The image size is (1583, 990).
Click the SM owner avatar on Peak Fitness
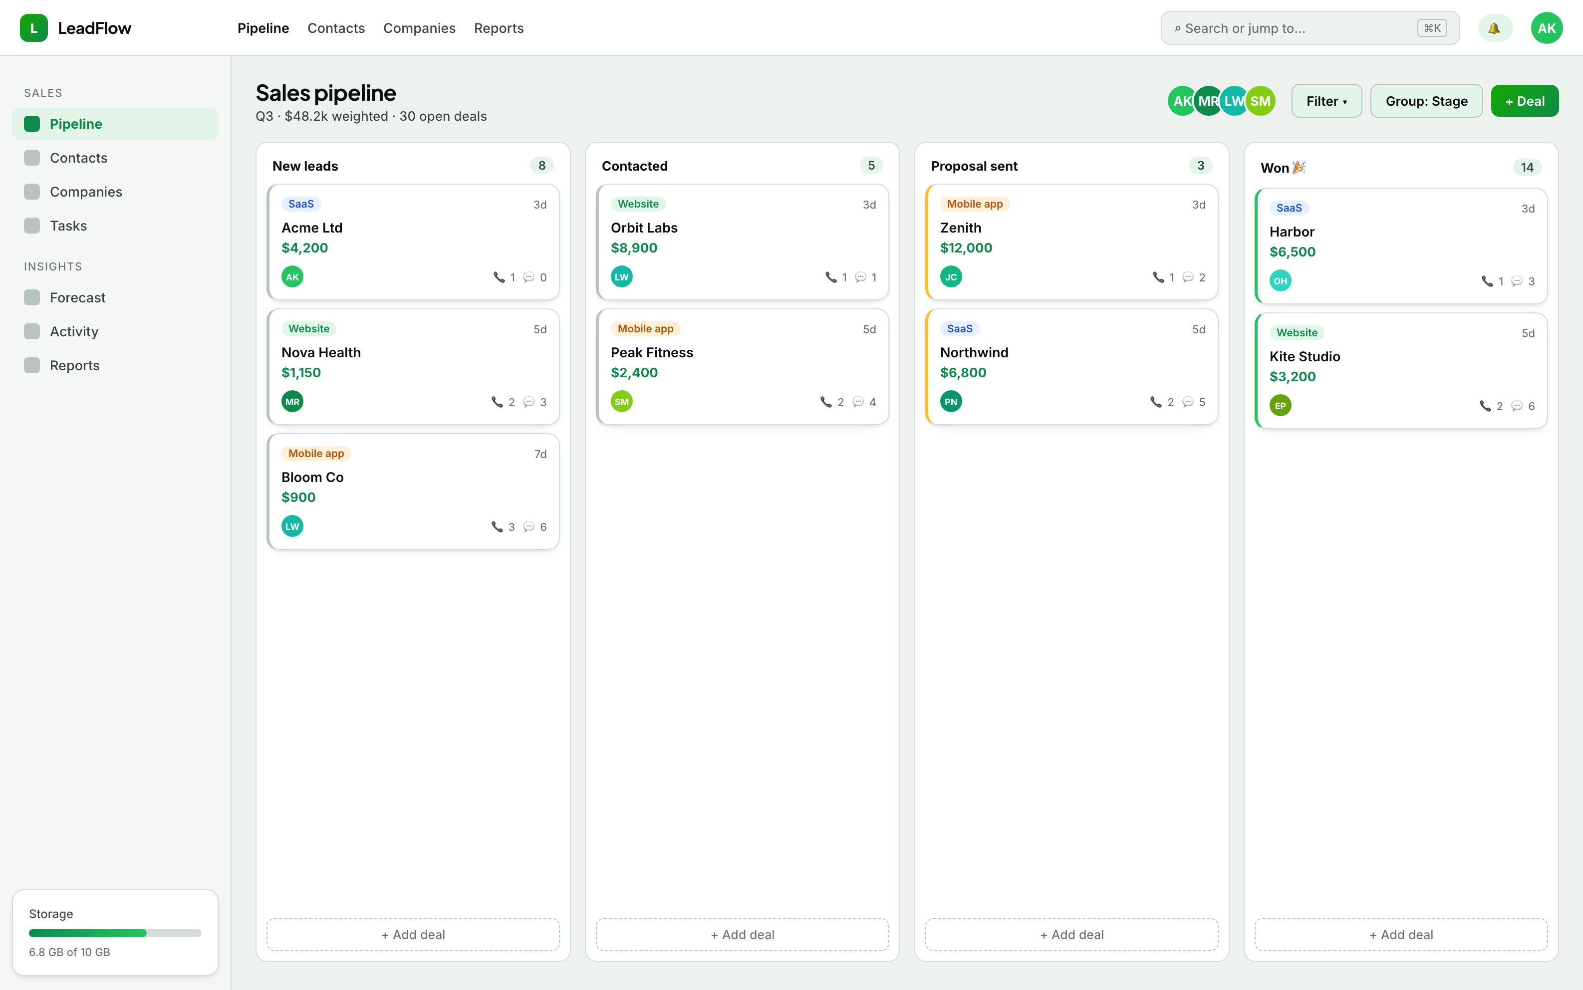[621, 401]
